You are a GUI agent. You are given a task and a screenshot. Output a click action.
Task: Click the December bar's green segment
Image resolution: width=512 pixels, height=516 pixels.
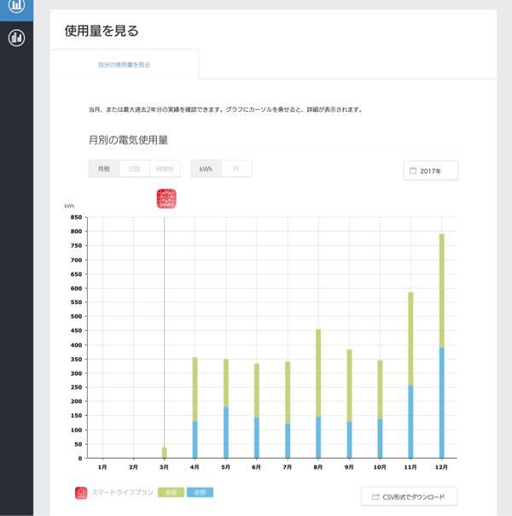(x=442, y=290)
